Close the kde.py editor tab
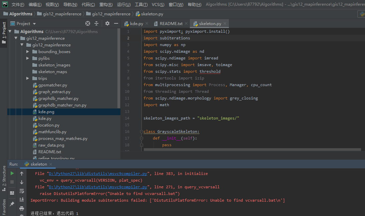Viewport: 365px width, 216px height. tap(147, 23)
